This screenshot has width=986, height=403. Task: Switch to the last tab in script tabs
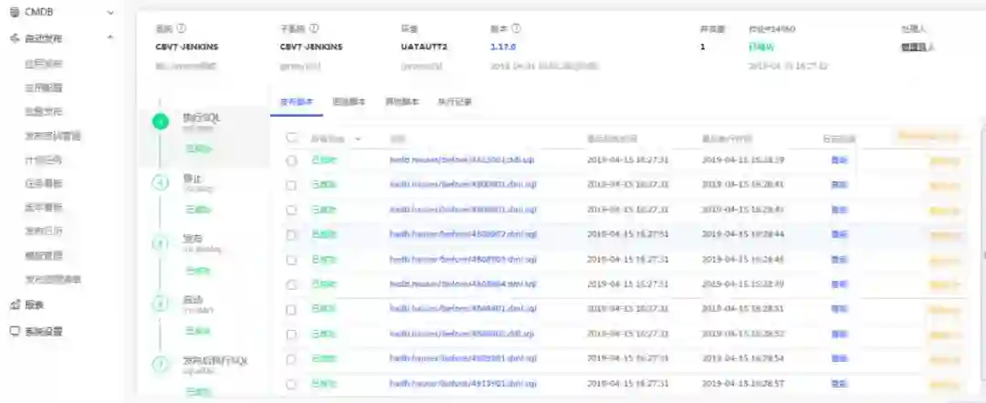coord(454,102)
